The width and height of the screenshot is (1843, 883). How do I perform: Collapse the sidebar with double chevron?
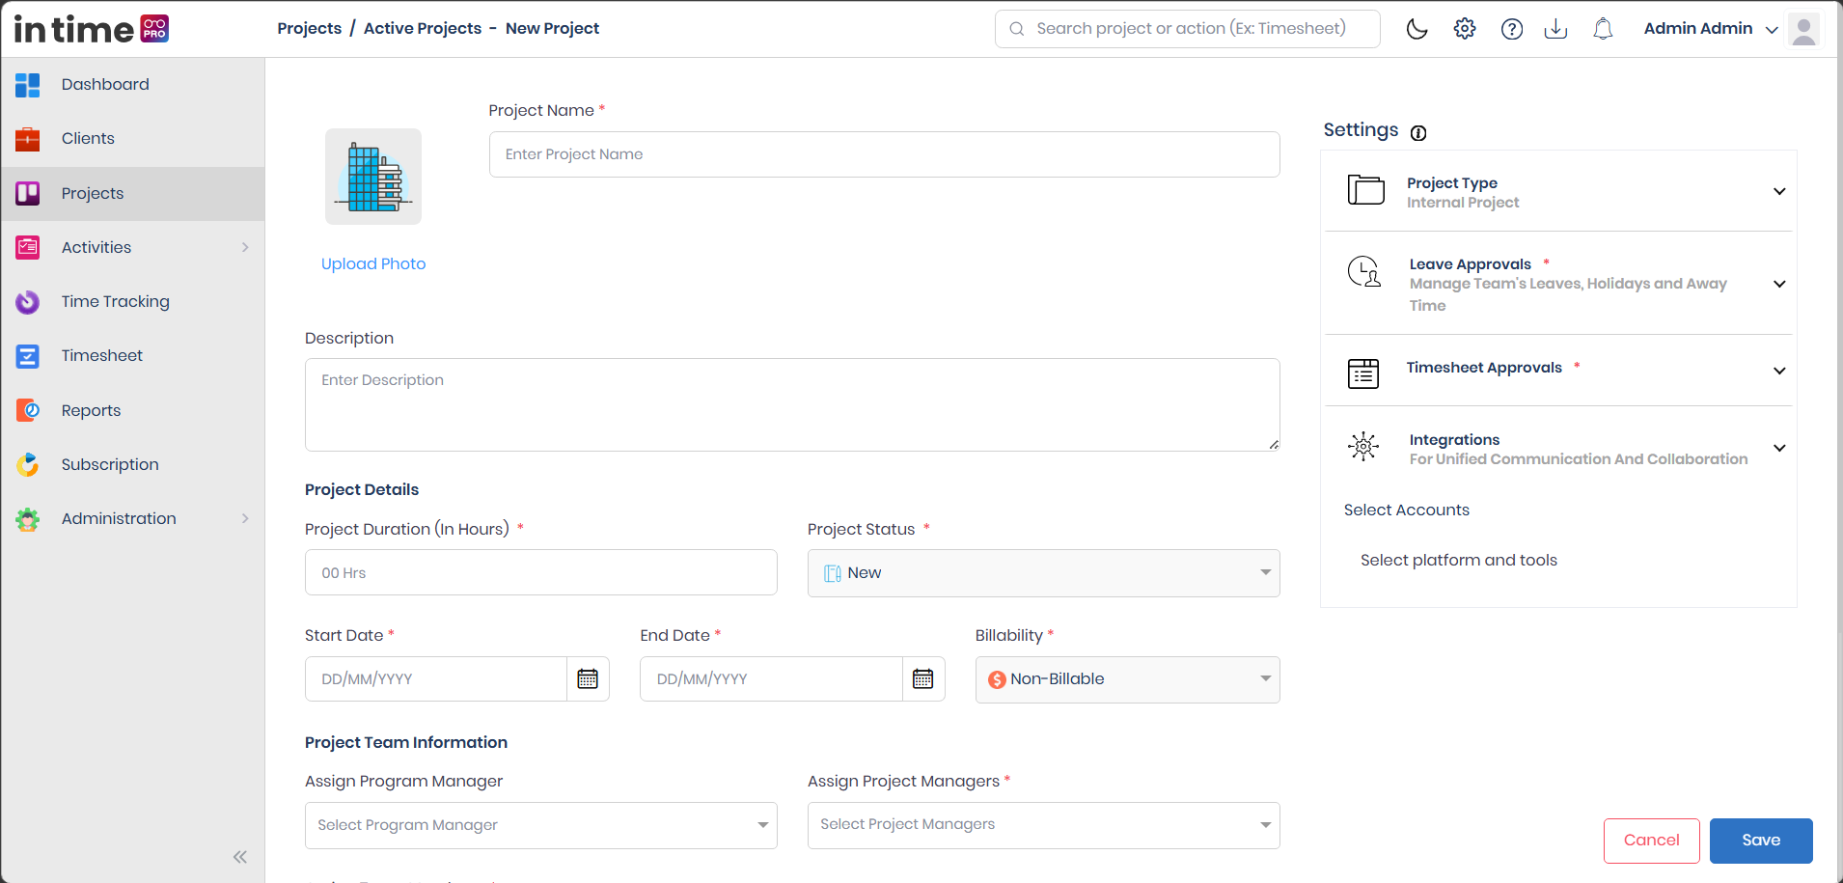[x=240, y=857]
